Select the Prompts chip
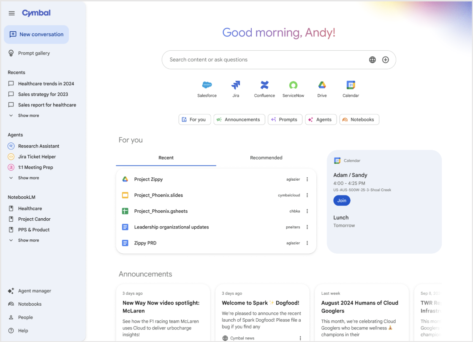 coord(285,119)
